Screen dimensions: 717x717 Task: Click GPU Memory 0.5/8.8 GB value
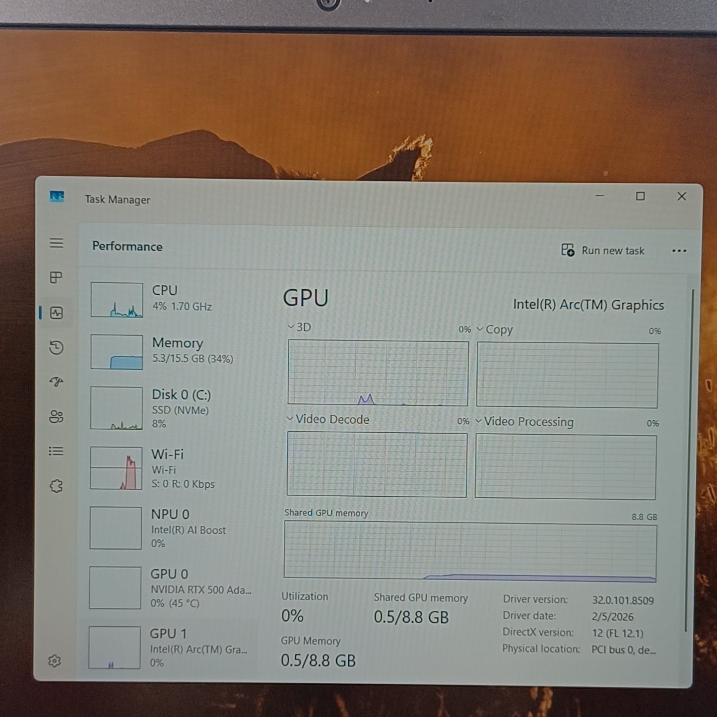point(318,660)
